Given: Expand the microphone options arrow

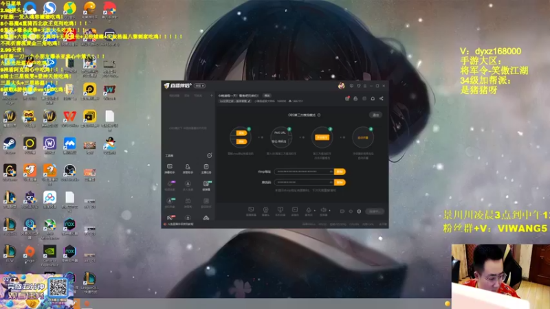Looking at the screenshot, I should click(314, 211).
